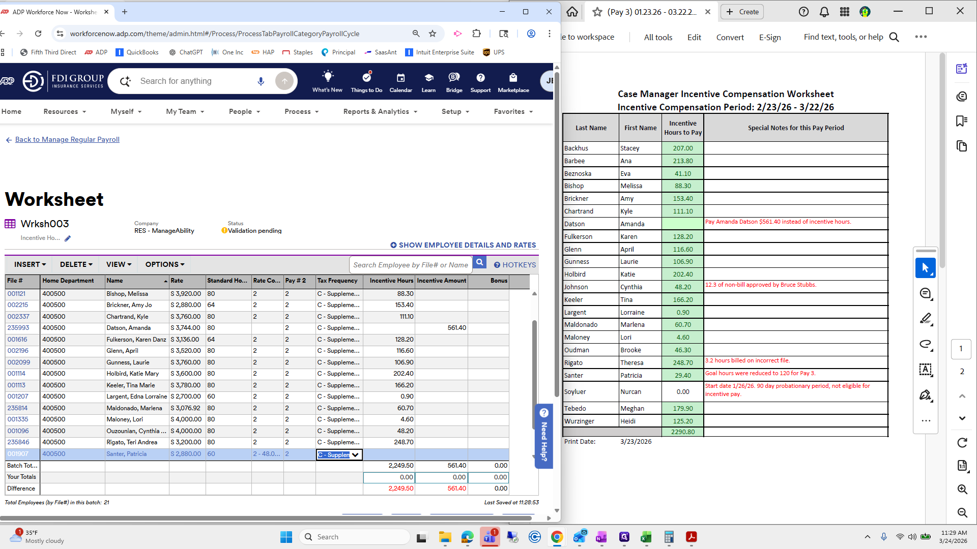Click the pencil edit icon beside Incentive Ho...
The height and width of the screenshot is (549, 977).
68,238
